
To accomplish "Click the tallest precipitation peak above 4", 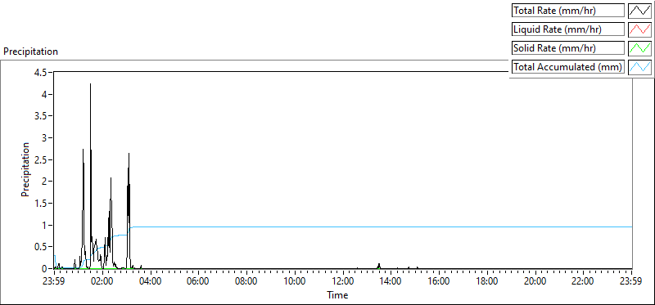I will click(90, 85).
